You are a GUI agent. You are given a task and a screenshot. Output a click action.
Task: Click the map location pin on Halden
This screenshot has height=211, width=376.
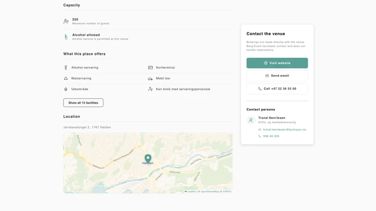click(148, 158)
